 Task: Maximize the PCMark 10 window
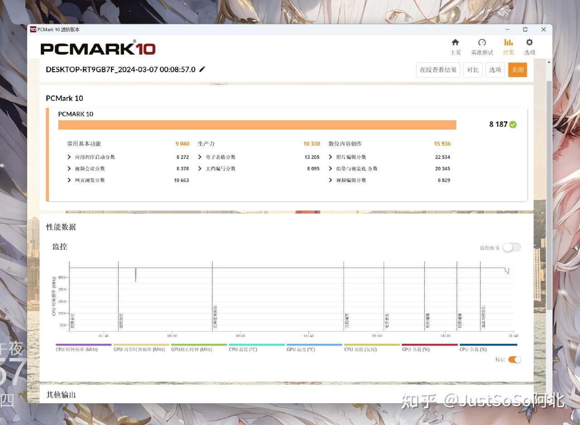(525, 29)
